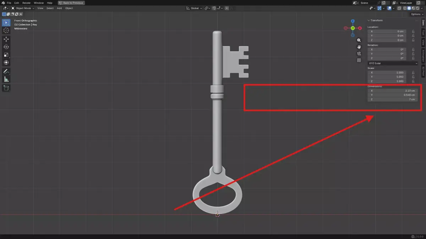Add a new view layer icon
Viewport: 426px width, 239px height.
[x=418, y=3]
